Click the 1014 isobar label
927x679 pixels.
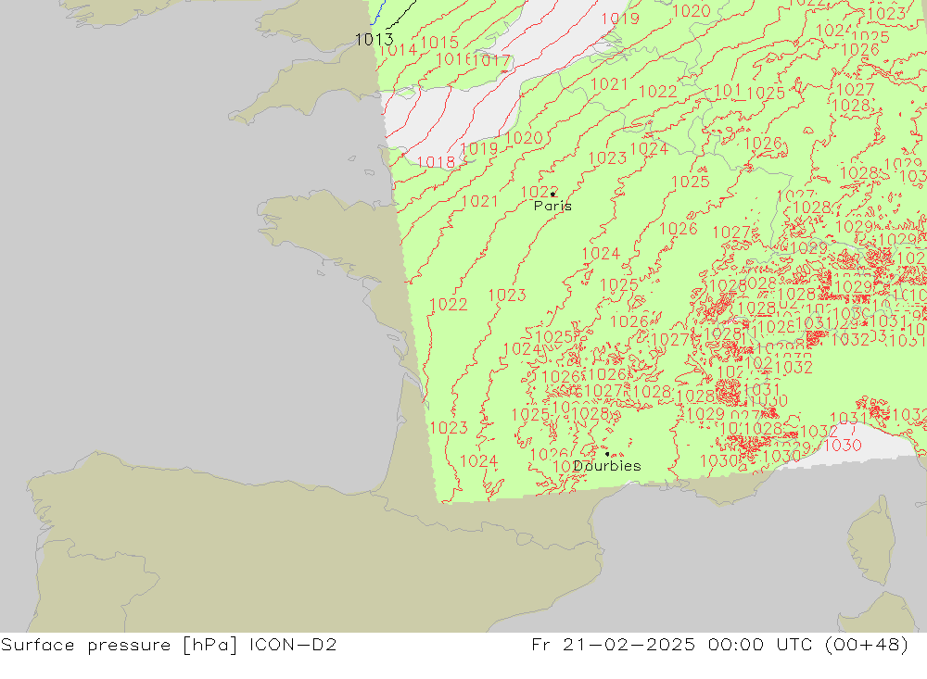pos(399,50)
